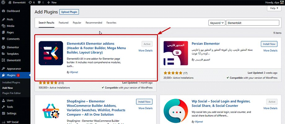Click the '9 items' result count

[277, 33]
